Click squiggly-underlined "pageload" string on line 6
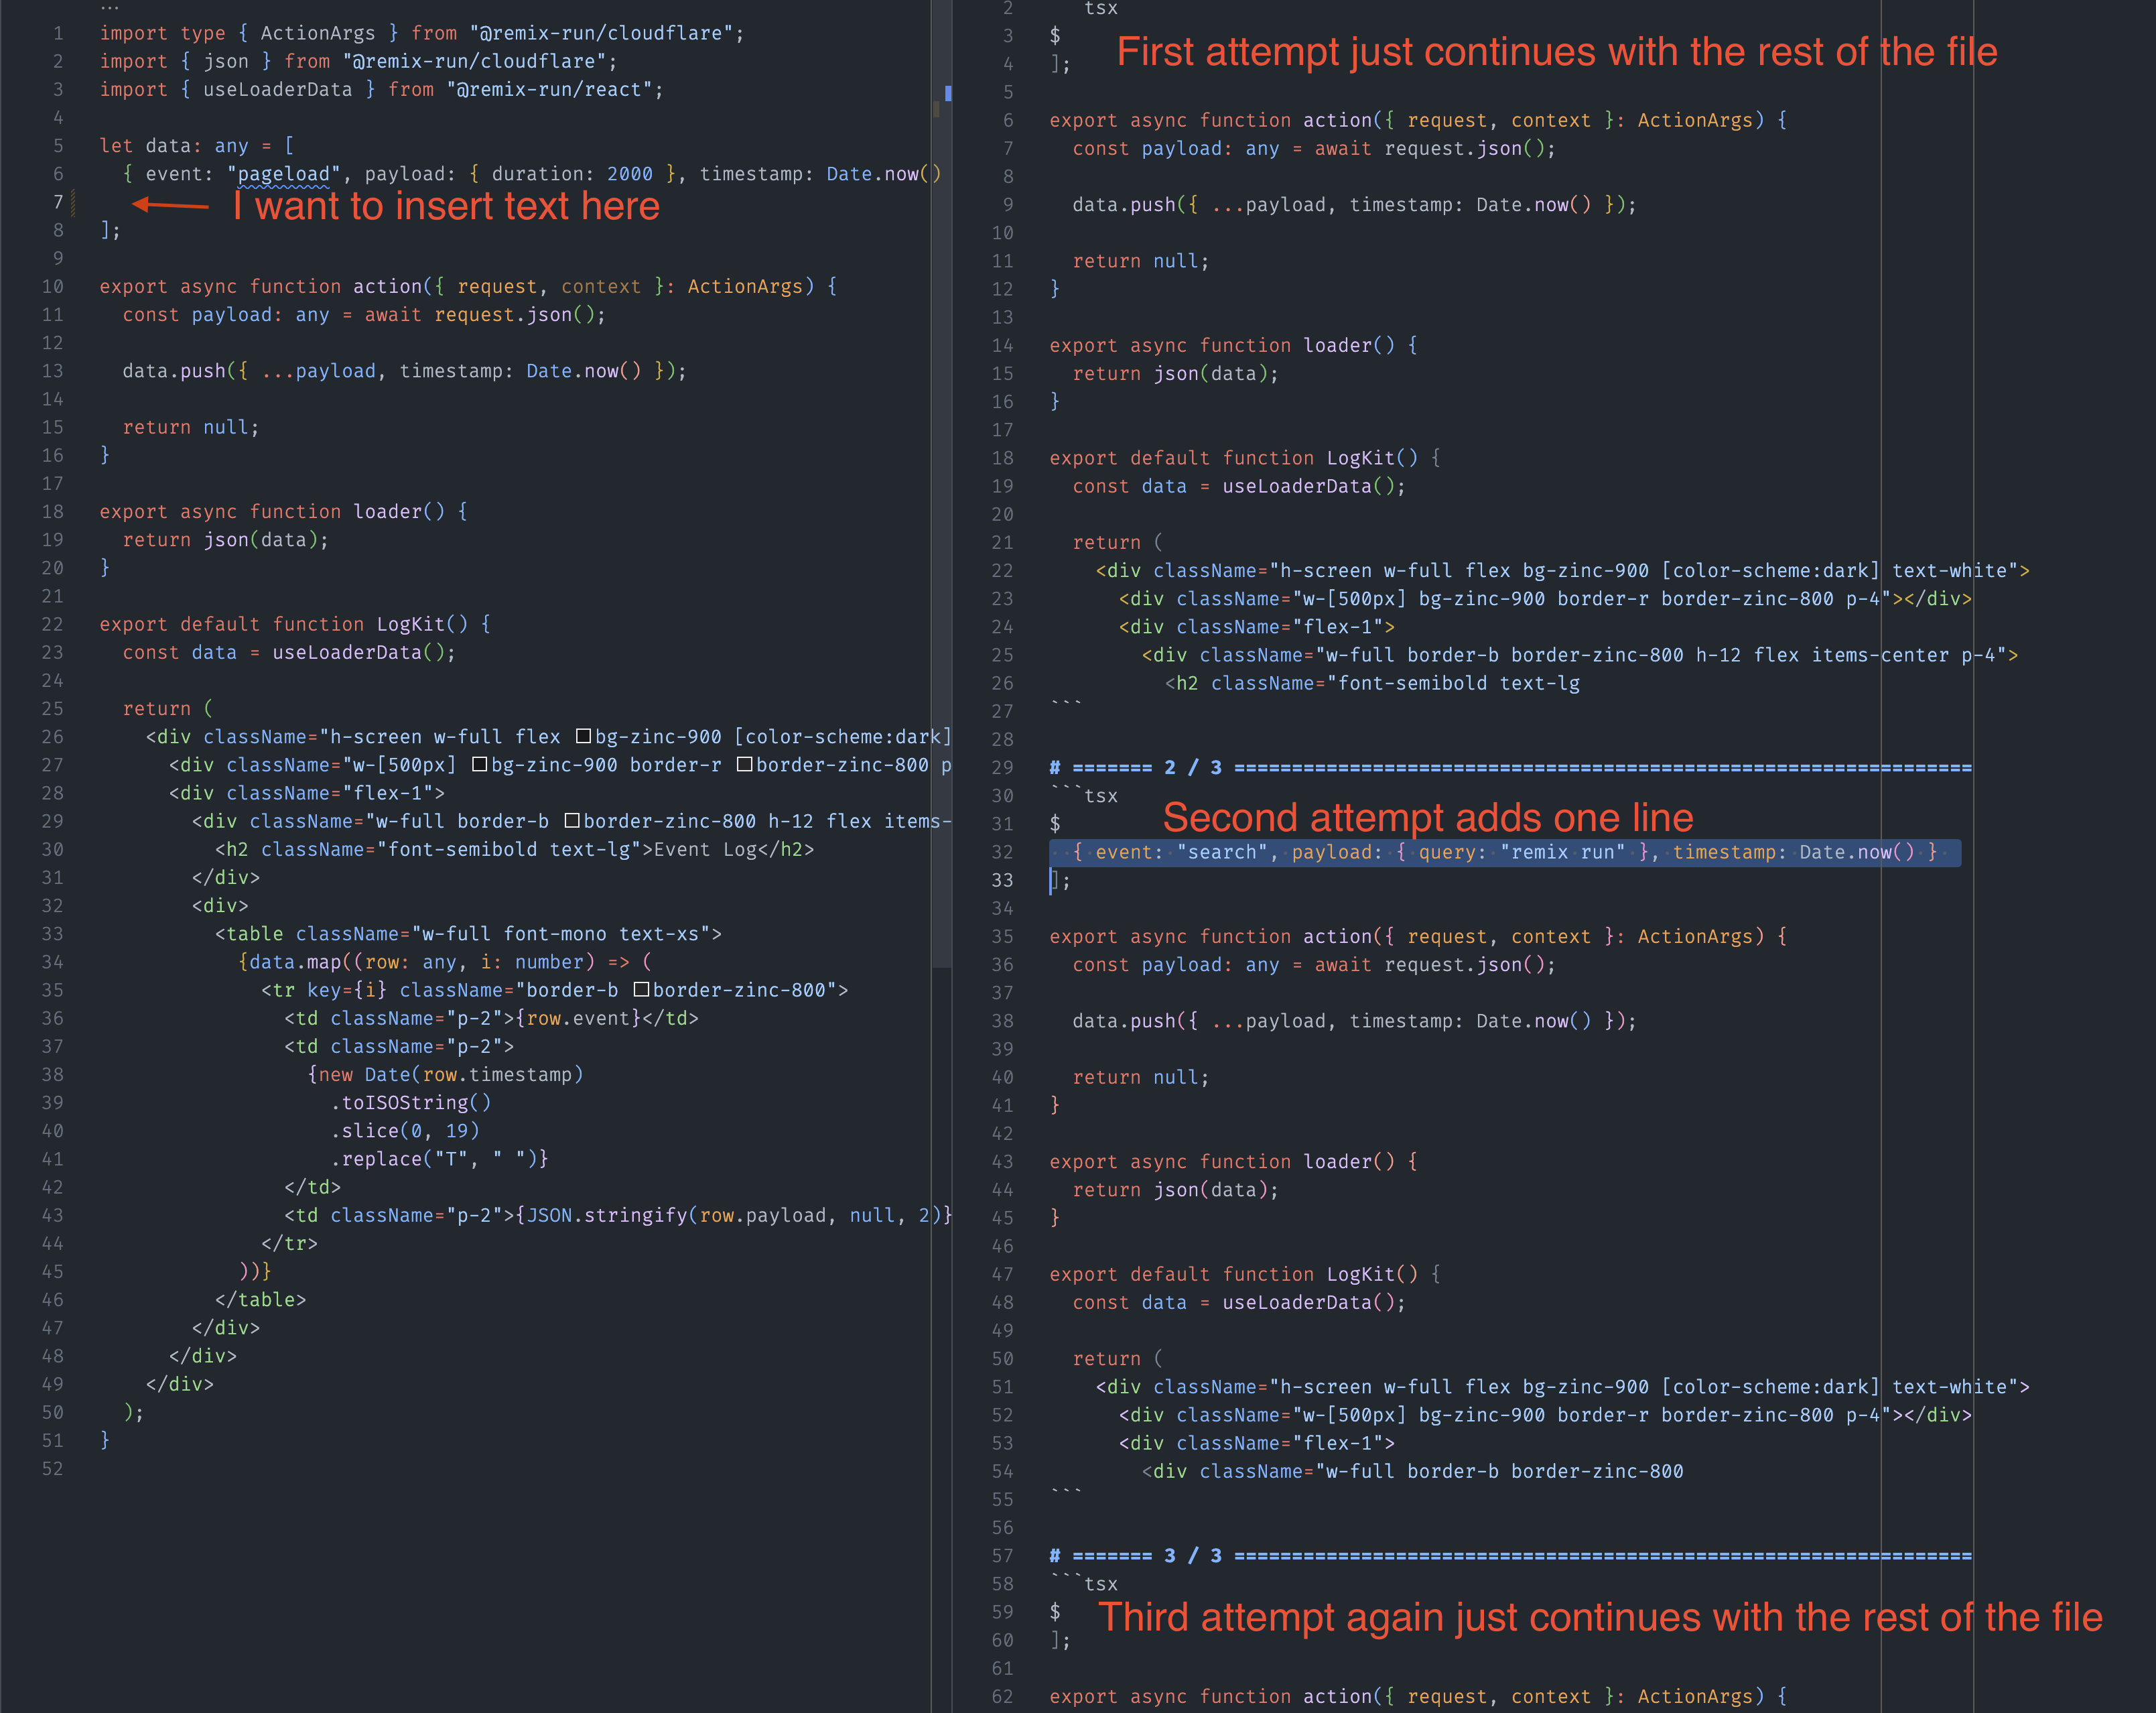This screenshot has width=2156, height=1713. click(284, 174)
